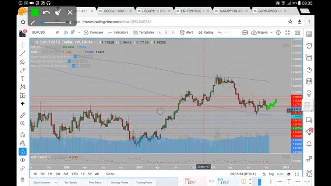Open the pitchfork tools
This screenshot has height=186, width=331.
(23, 62)
